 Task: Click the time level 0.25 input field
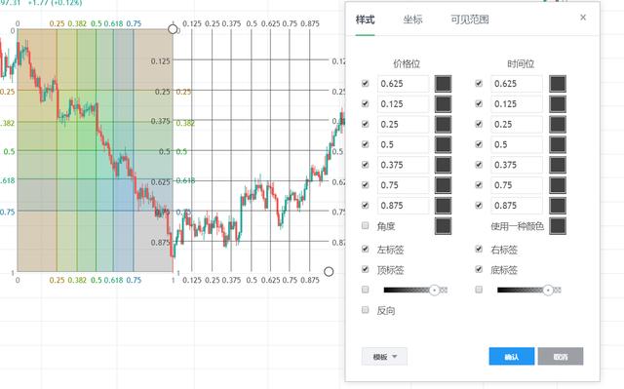(517, 124)
